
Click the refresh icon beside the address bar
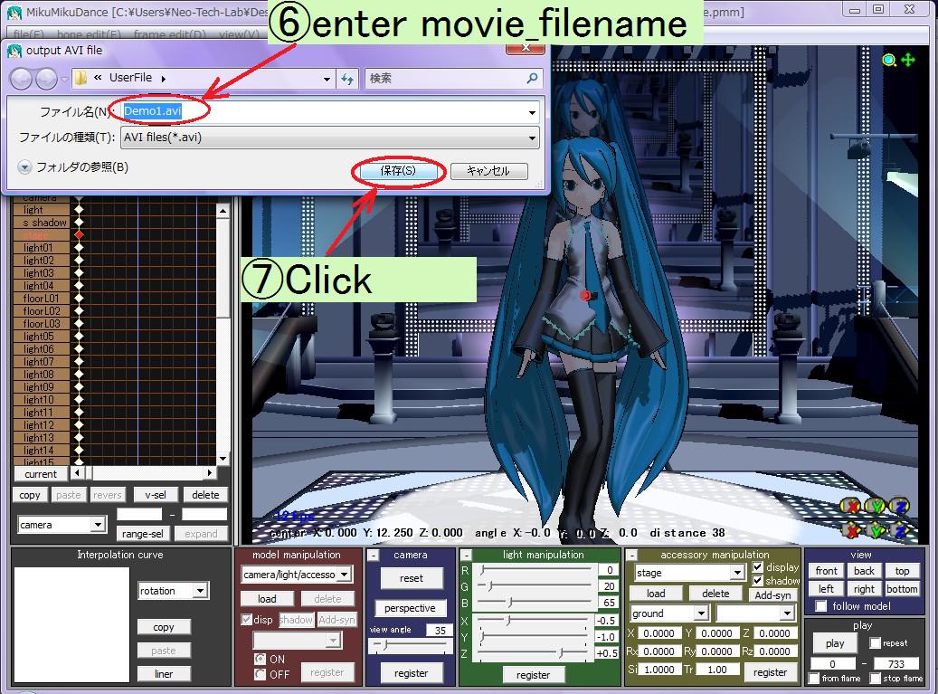click(x=347, y=79)
